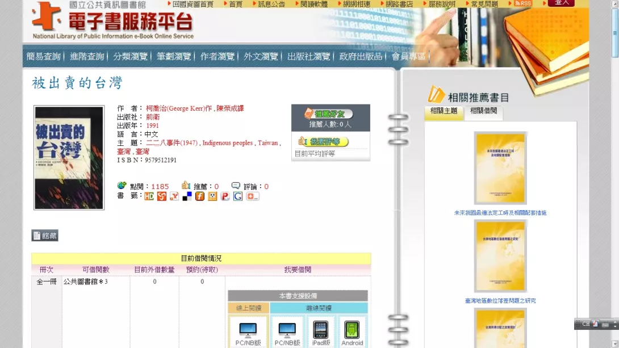Viewport: 619px width, 348px height.
Task: Select the 線上閱讀 online reading tab
Action: (x=249, y=308)
